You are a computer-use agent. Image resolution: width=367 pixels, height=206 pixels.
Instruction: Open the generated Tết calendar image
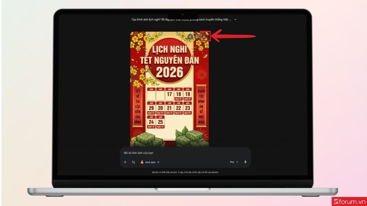pos(170,89)
